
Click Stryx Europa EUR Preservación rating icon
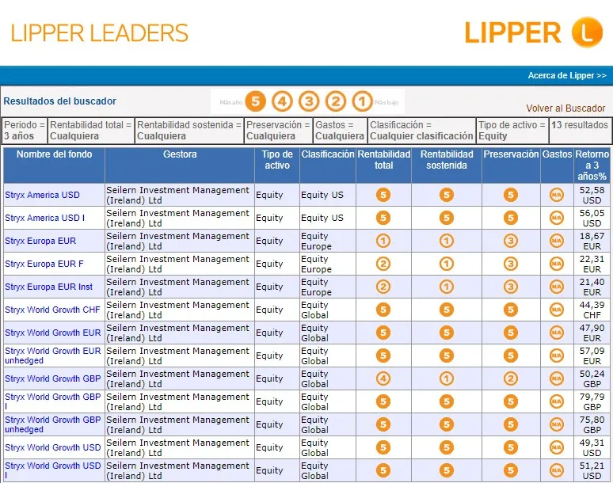(511, 241)
